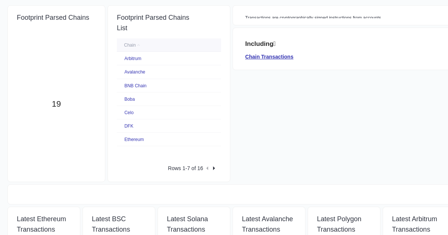Go to previous page of chains list
The width and height of the screenshot is (448, 235).
pos(208,168)
